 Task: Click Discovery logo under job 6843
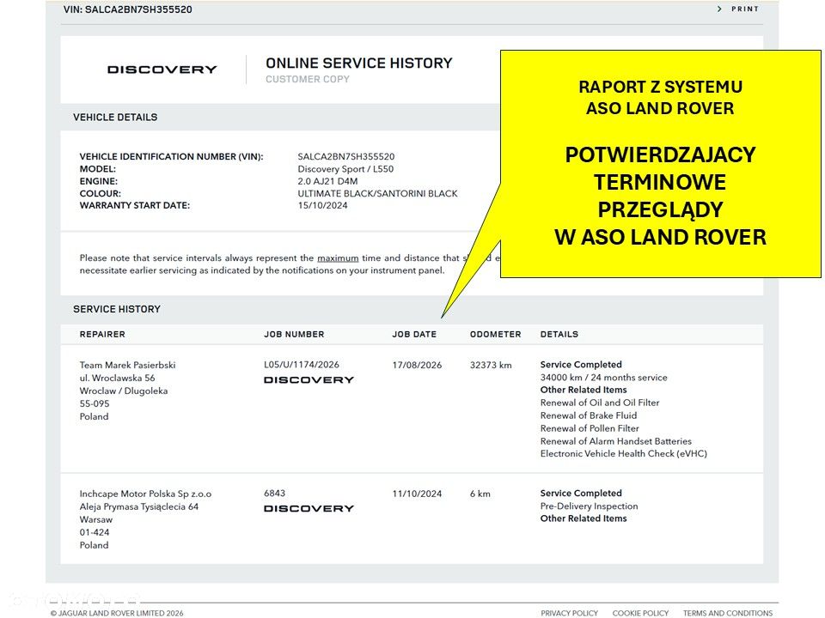tap(309, 509)
